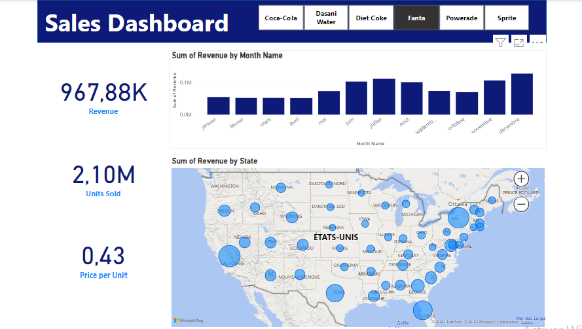Select the 2,10M Units Sold card
Image resolution: width=582 pixels, height=329 pixels.
(103, 180)
